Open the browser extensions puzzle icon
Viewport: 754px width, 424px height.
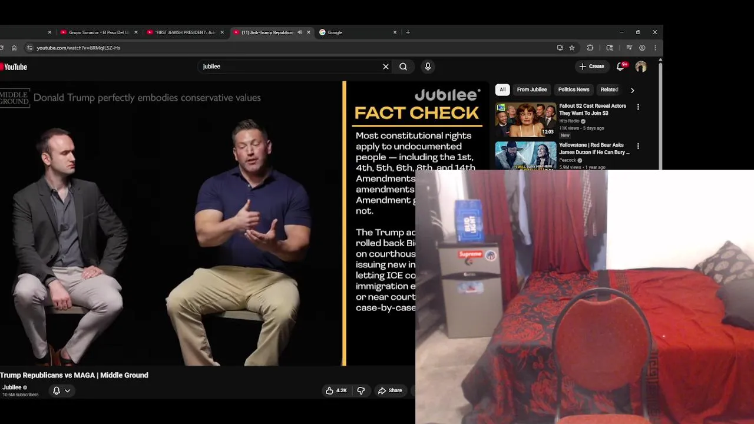(x=590, y=48)
